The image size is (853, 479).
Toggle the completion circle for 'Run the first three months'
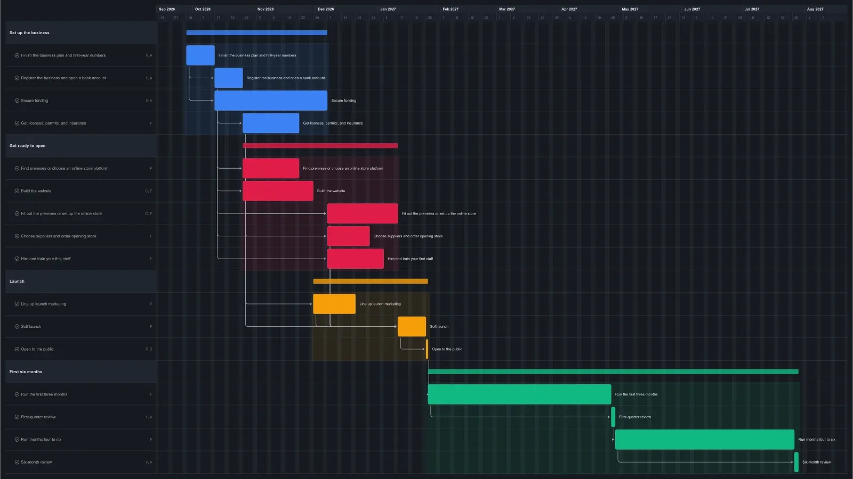tap(17, 395)
